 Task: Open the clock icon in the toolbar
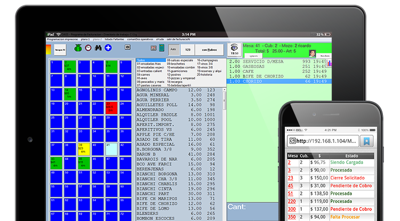(x=89, y=48)
